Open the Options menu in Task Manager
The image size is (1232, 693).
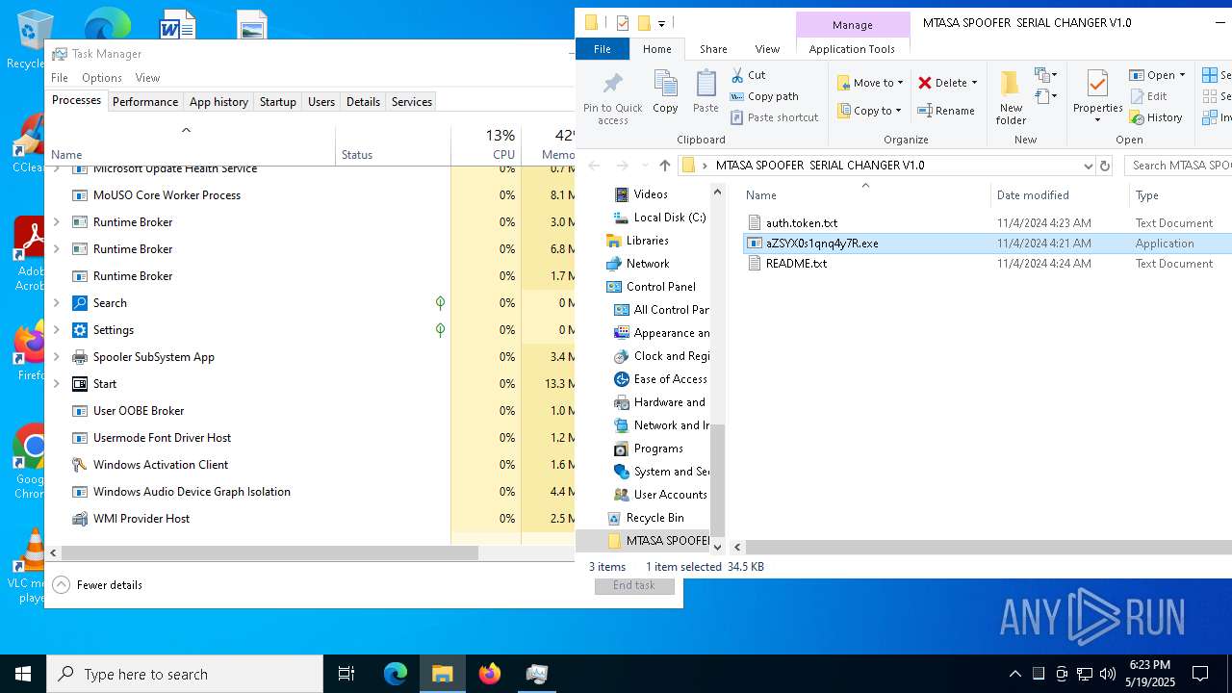pos(102,78)
